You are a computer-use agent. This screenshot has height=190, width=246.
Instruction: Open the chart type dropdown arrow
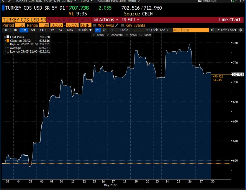(x=112, y=30)
